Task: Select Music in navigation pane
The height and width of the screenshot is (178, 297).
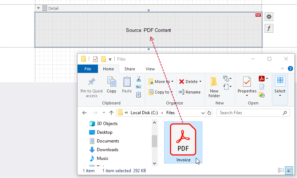Action: click(99, 158)
